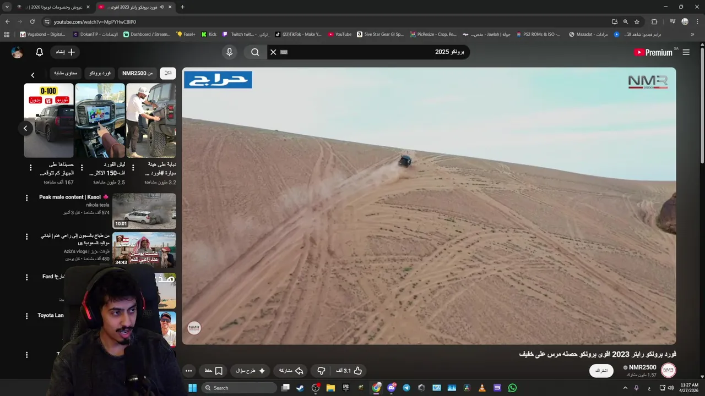This screenshot has width=705, height=396.
Task: Go to YouTube Premium home logo
Action: coord(653,52)
